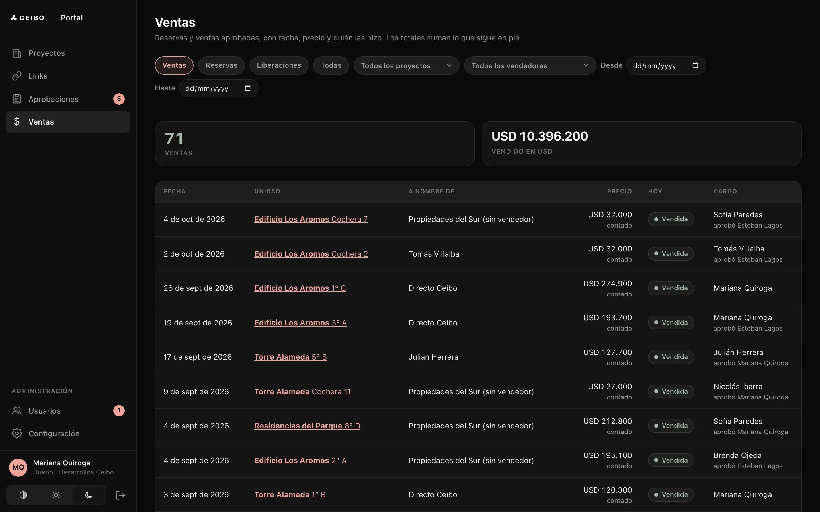
Task: Click the FECHA column header
Action: [x=175, y=191]
